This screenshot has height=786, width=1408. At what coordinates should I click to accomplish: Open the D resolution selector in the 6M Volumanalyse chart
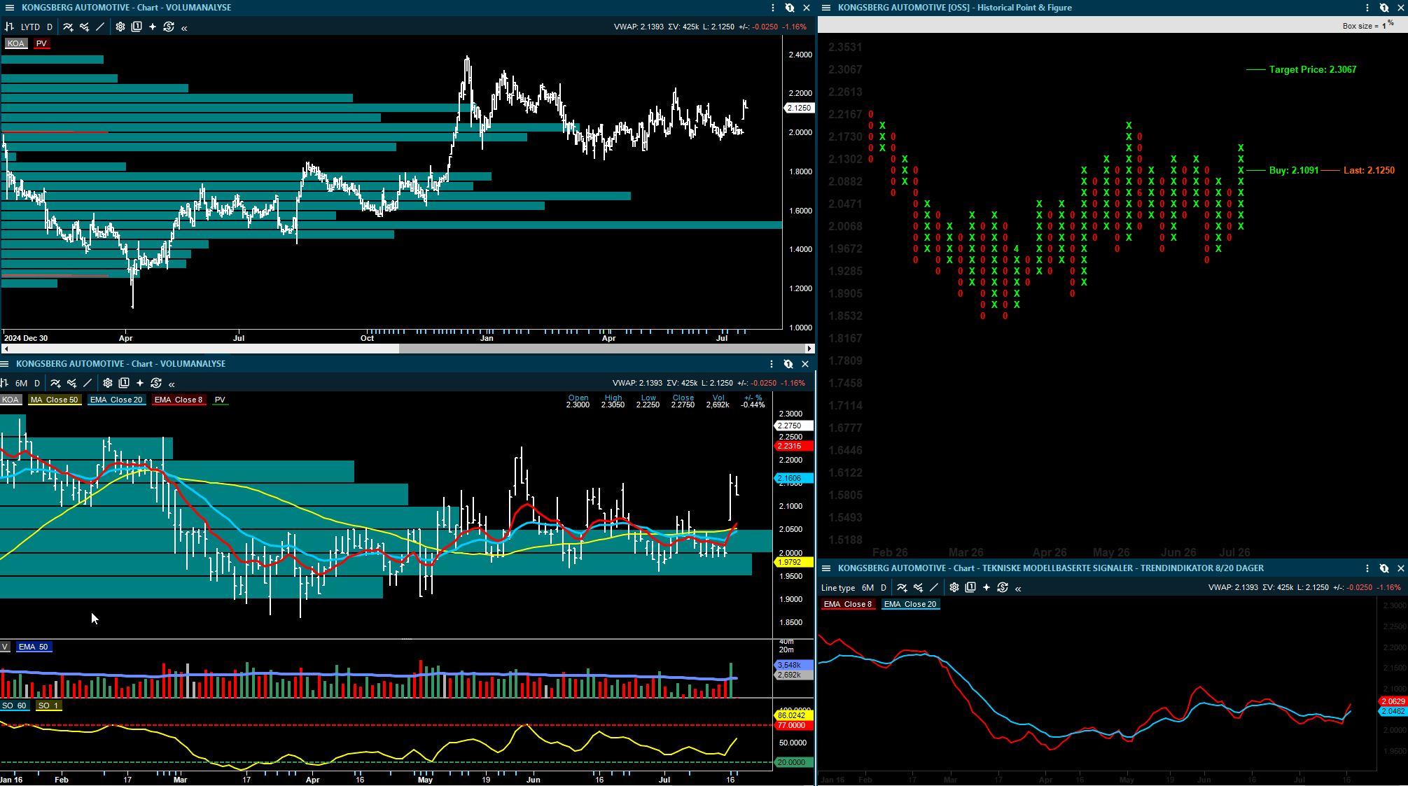[x=37, y=383]
